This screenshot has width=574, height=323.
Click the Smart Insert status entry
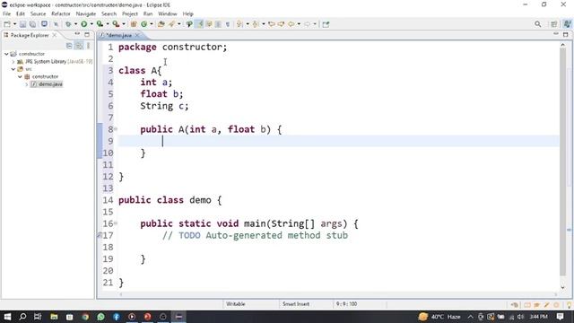click(296, 304)
